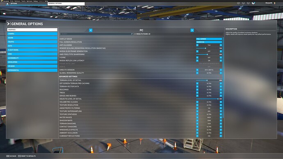Click right arrow for Anti-Aliasing TAA
Viewport: 283px width, 159px height.
pyautogui.click(x=221, y=45)
